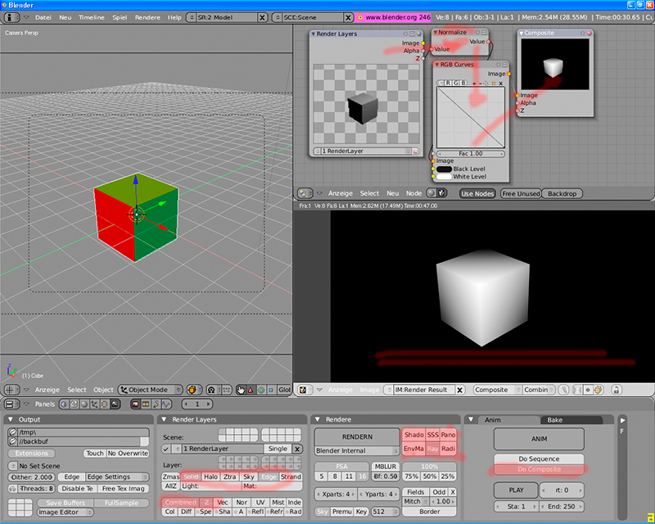Click the lock icon in image editor header
The height and width of the screenshot is (524, 655).
coord(616,390)
